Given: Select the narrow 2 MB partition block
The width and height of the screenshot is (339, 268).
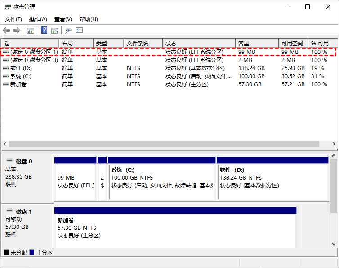Looking at the screenshot, I should coord(102,179).
